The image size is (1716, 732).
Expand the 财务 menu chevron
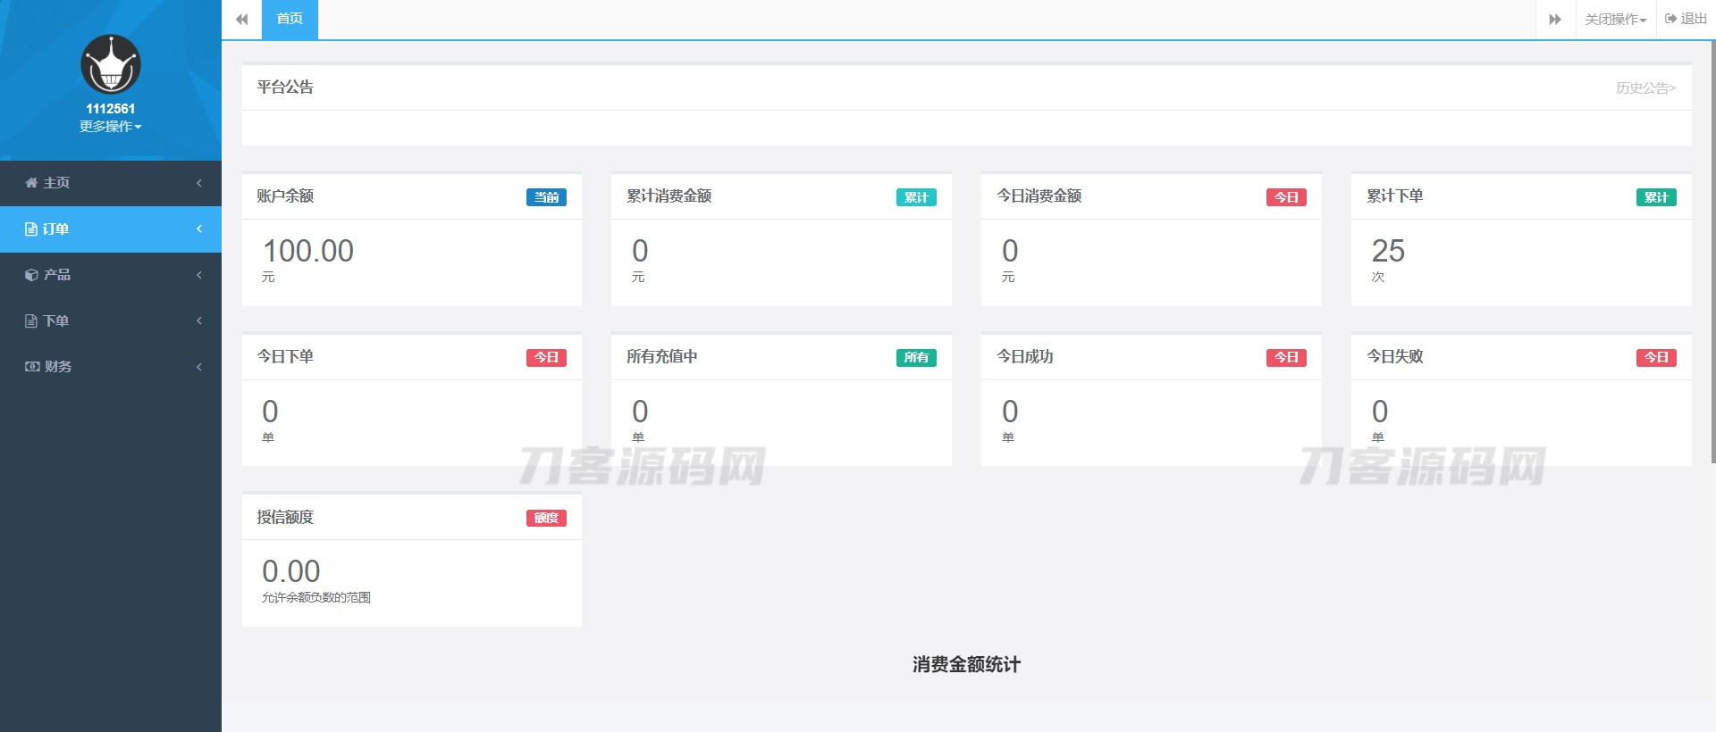click(x=199, y=367)
